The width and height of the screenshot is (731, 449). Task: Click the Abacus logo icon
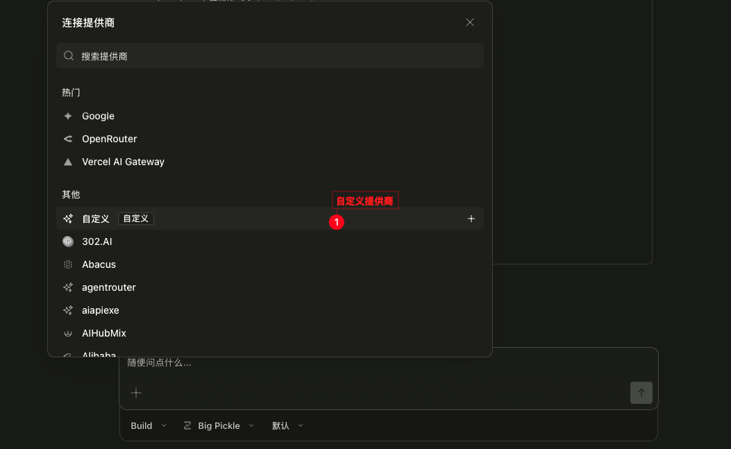[68, 264]
